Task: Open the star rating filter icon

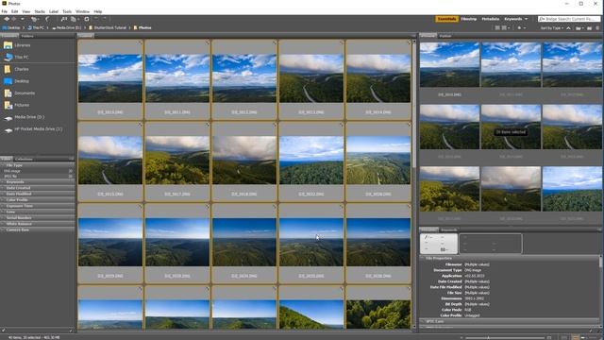Action: pyautogui.click(x=521, y=27)
